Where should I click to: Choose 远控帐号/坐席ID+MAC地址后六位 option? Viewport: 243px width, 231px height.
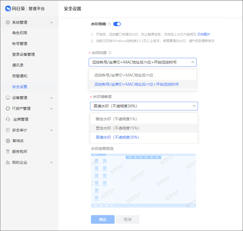point(124,75)
